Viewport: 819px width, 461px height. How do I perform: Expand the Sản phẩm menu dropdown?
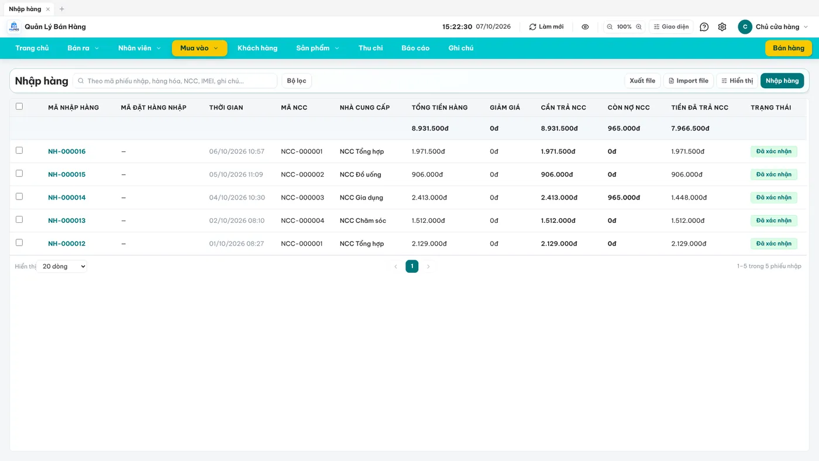click(318, 48)
